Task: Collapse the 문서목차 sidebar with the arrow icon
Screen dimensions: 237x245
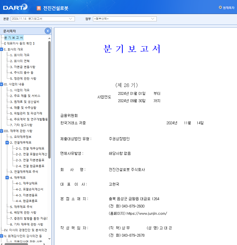Action: [x=48, y=31]
